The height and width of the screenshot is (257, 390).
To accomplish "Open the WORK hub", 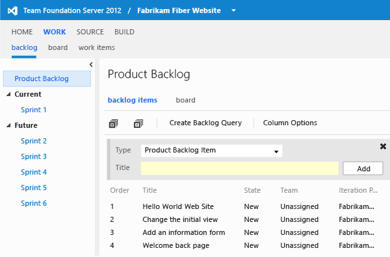I will [x=55, y=32].
